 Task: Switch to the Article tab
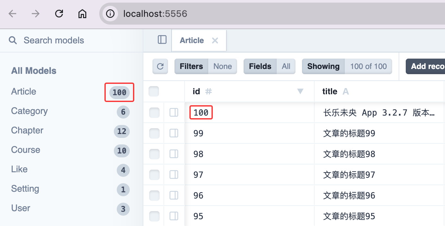pos(192,40)
